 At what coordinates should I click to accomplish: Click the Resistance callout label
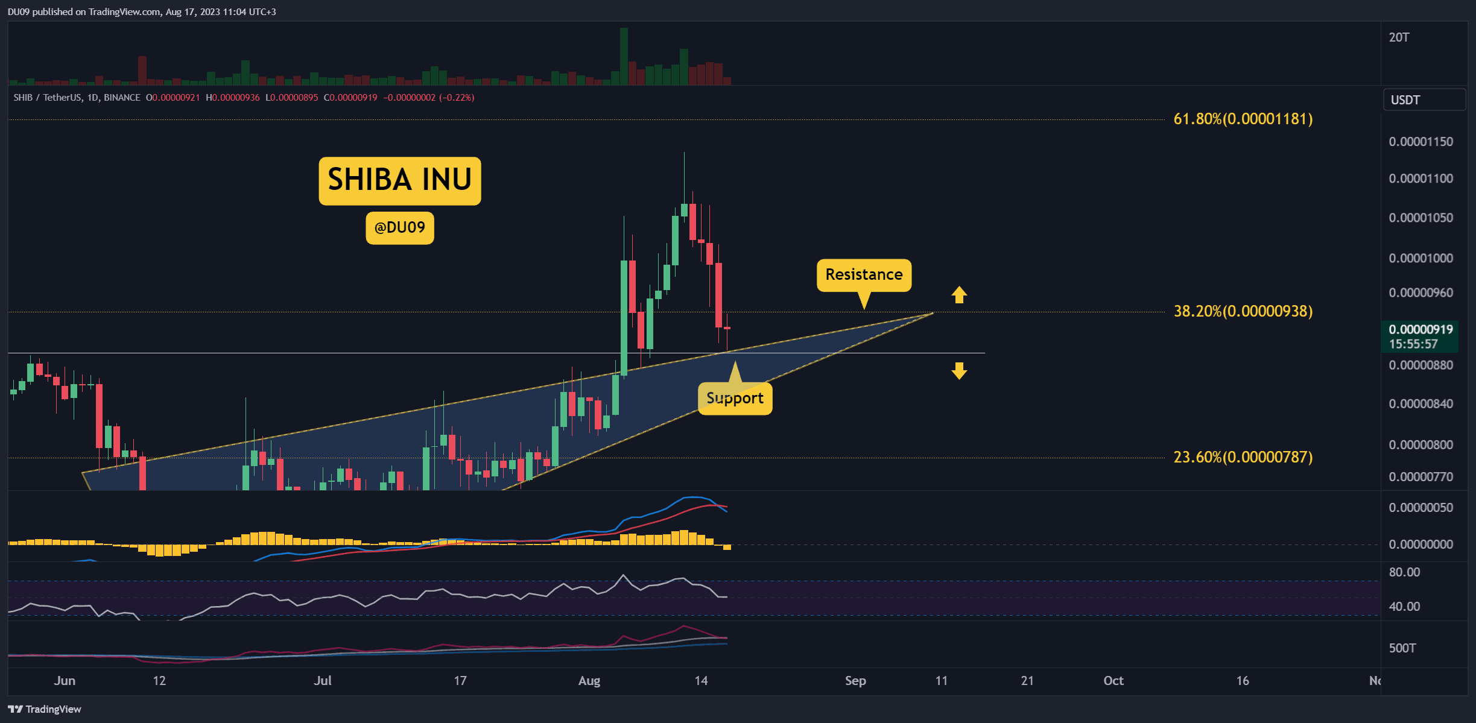tap(864, 275)
